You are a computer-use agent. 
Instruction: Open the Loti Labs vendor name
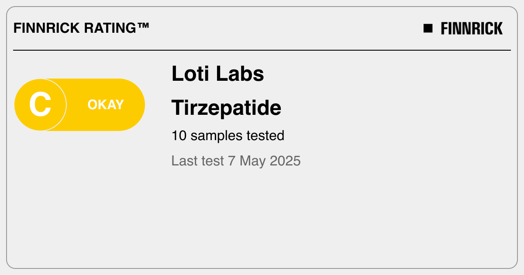click(x=218, y=74)
